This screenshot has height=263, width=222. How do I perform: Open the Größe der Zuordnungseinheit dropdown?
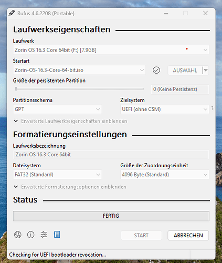pos(165,175)
